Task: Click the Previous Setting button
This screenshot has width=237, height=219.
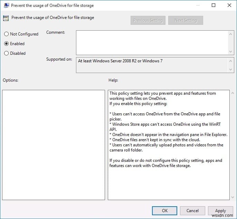Action: click(x=148, y=20)
